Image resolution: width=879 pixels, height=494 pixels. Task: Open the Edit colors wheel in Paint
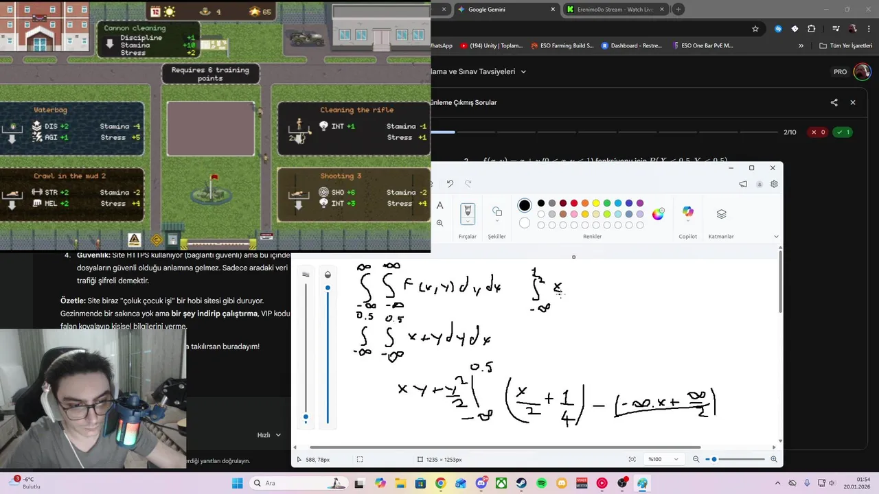pos(658,214)
